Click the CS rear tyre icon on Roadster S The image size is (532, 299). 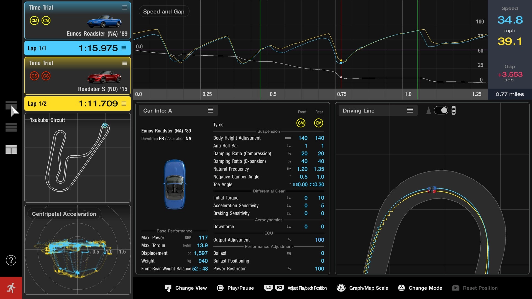[x=46, y=76]
